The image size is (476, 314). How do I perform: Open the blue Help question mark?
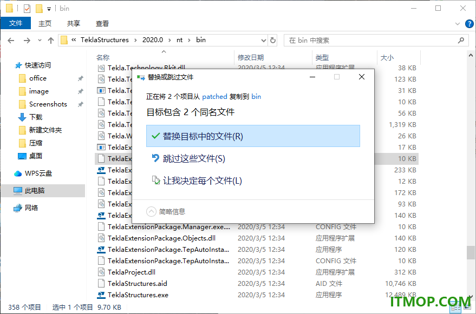[x=470, y=24]
